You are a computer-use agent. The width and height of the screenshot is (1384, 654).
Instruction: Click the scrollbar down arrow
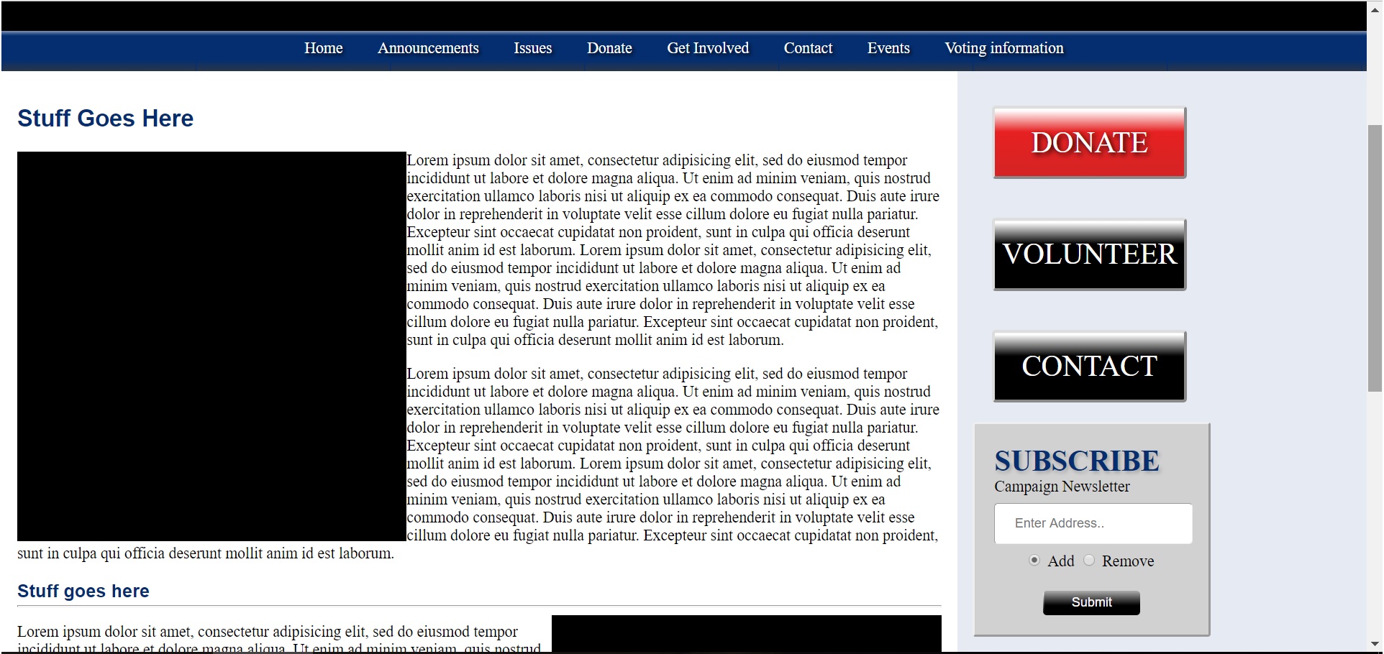point(1375,644)
